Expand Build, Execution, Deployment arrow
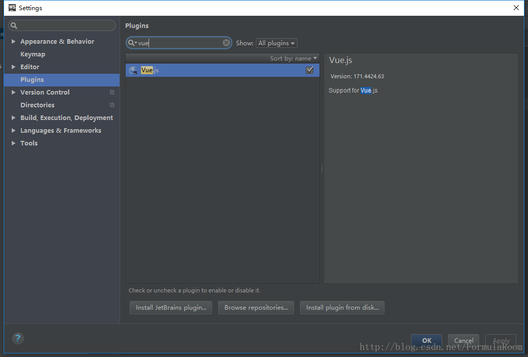Viewport: 528px width, 357px height. (13, 117)
